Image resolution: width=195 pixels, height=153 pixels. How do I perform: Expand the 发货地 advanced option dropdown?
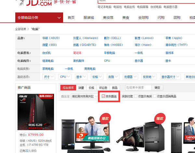[x=149, y=77]
